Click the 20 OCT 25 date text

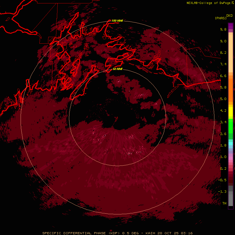(168, 233)
